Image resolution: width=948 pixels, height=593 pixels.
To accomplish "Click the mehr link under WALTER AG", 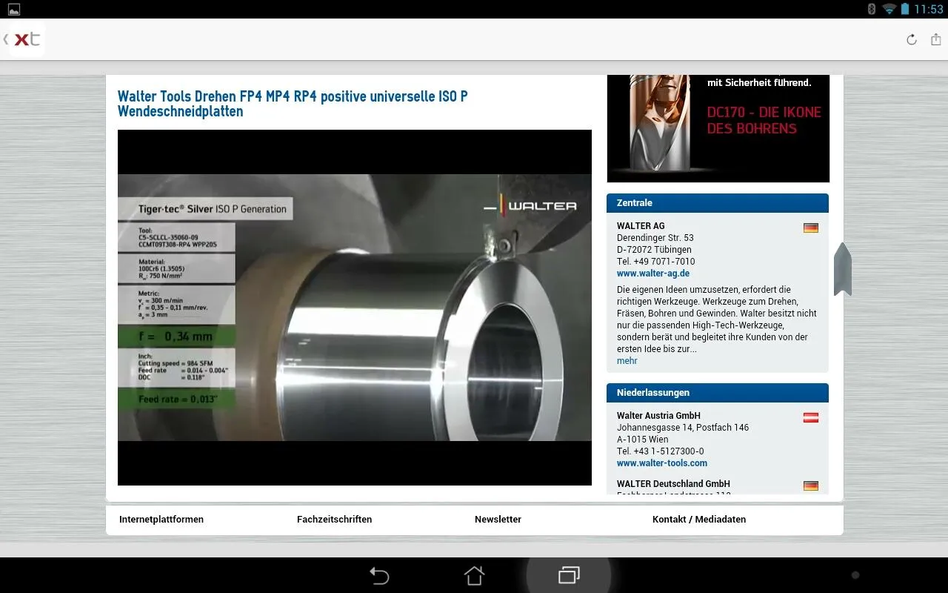I will click(x=627, y=361).
